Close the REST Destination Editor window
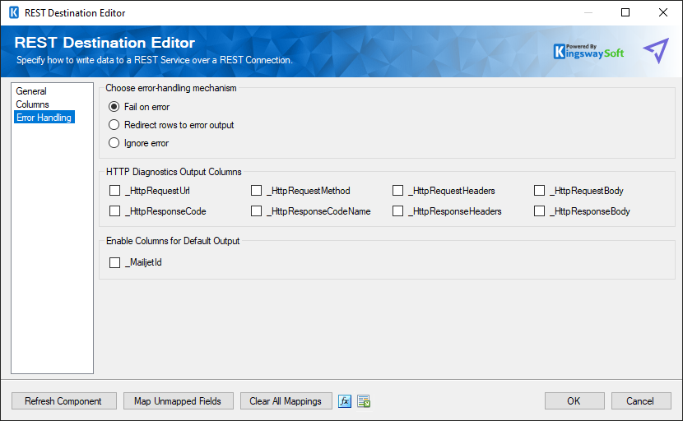 (x=663, y=12)
